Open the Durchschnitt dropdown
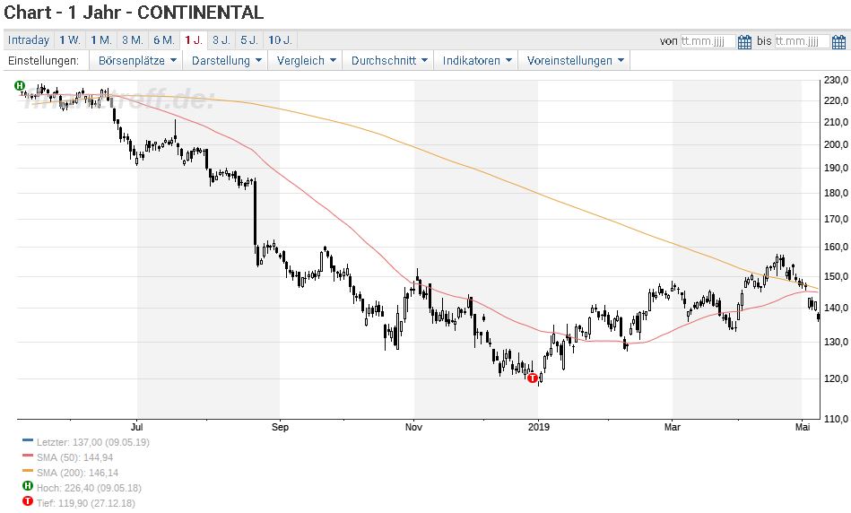 (x=388, y=61)
